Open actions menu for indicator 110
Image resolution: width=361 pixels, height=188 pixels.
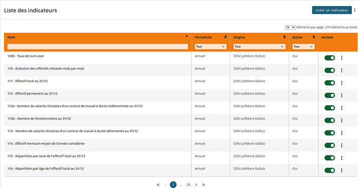[x=341, y=70]
